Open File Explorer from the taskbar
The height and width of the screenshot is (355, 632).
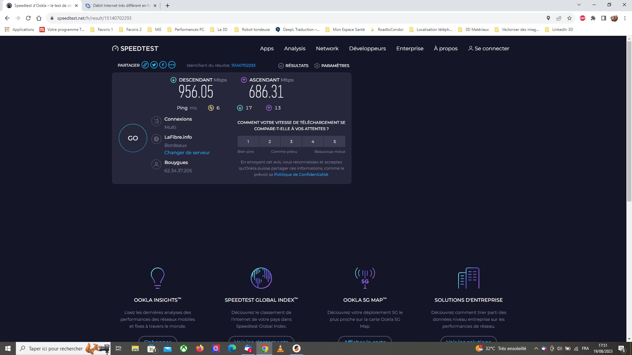tap(135, 348)
